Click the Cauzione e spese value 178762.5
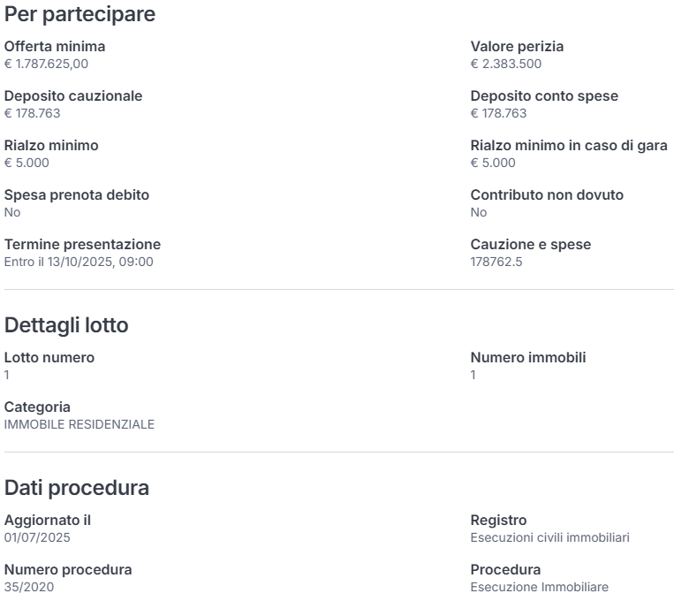The image size is (674, 601). coord(496,262)
